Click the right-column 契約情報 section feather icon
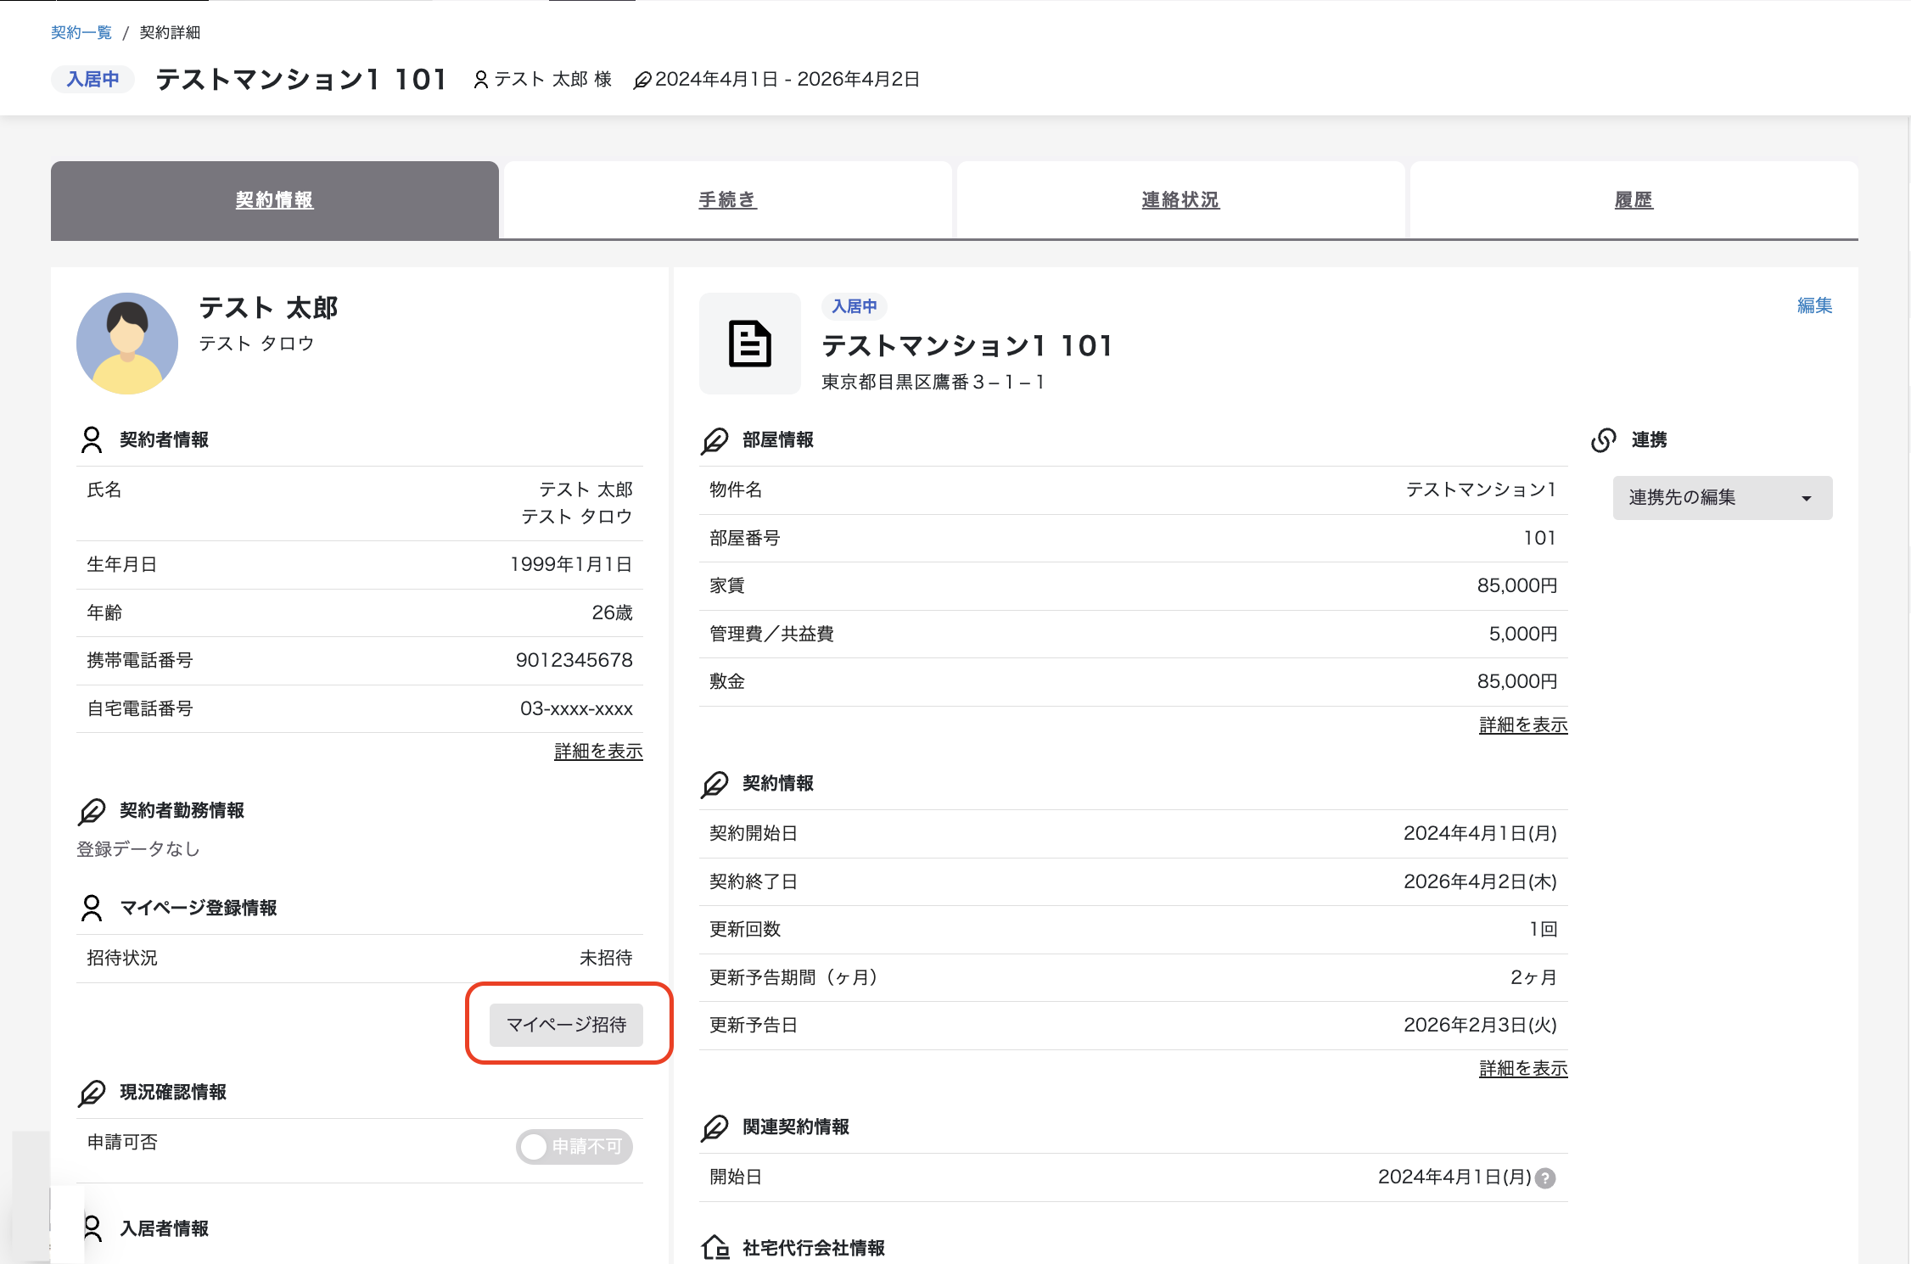 click(715, 784)
